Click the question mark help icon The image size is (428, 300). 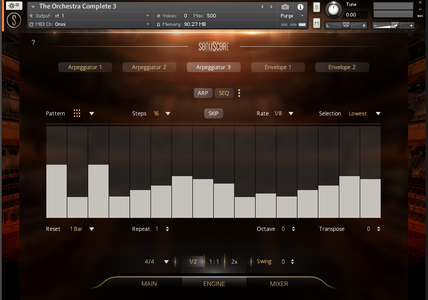pos(33,43)
